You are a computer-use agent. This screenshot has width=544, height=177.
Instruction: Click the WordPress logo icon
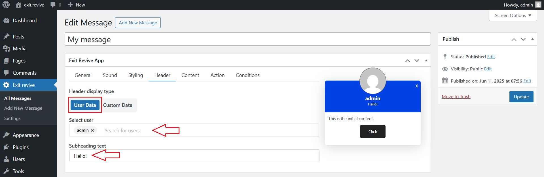pyautogui.click(x=6, y=5)
